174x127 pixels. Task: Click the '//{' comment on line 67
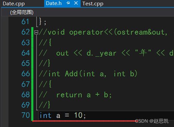(45, 84)
